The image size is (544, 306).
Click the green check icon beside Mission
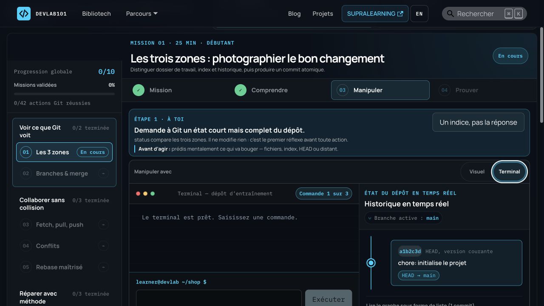coord(139,90)
